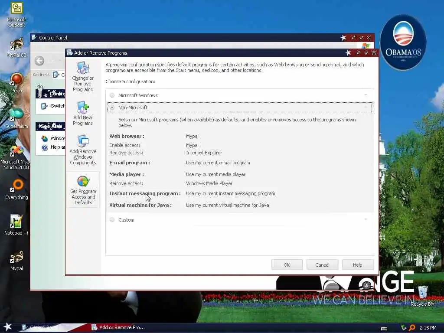Open Mypal desktop shortcut at bottom
This screenshot has height=333, width=444.
(x=17, y=261)
